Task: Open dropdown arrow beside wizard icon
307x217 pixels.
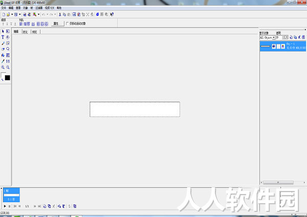Action: point(38,14)
